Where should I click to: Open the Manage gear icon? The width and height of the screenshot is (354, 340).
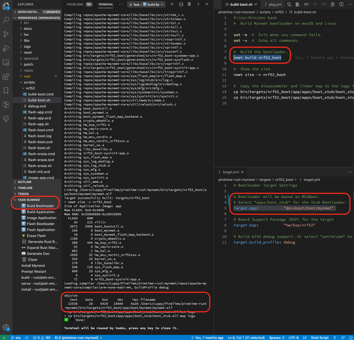coord(6,327)
